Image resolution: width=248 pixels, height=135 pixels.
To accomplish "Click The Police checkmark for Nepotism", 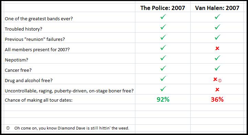I will coord(163,58).
